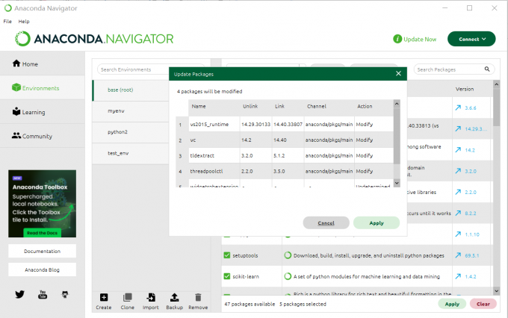Click package list scroll-down arrow

pyautogui.click(x=496, y=291)
